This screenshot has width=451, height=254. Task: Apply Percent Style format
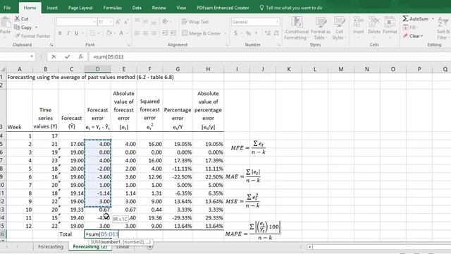point(248,33)
